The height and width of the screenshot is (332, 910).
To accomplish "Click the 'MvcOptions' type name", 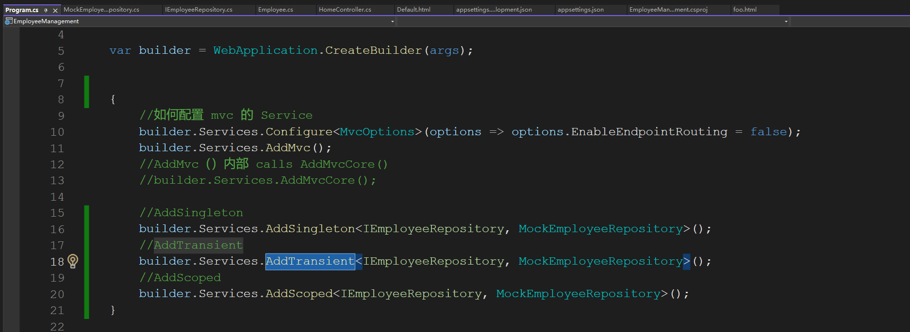I will pyautogui.click(x=378, y=132).
